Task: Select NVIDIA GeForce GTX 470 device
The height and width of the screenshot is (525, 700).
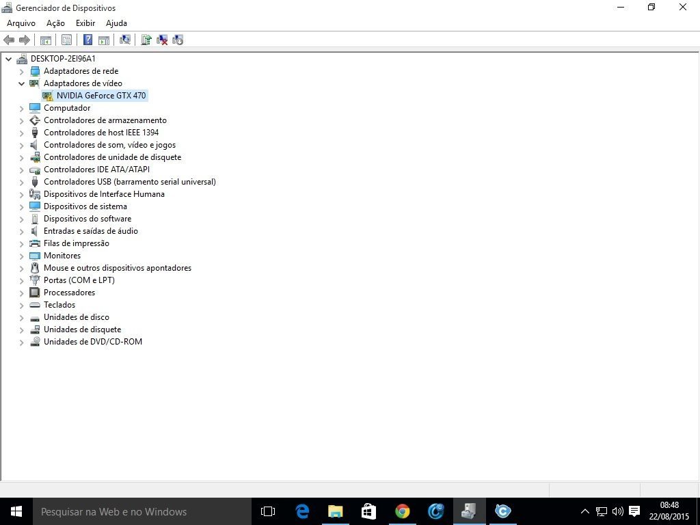Action: tap(101, 96)
